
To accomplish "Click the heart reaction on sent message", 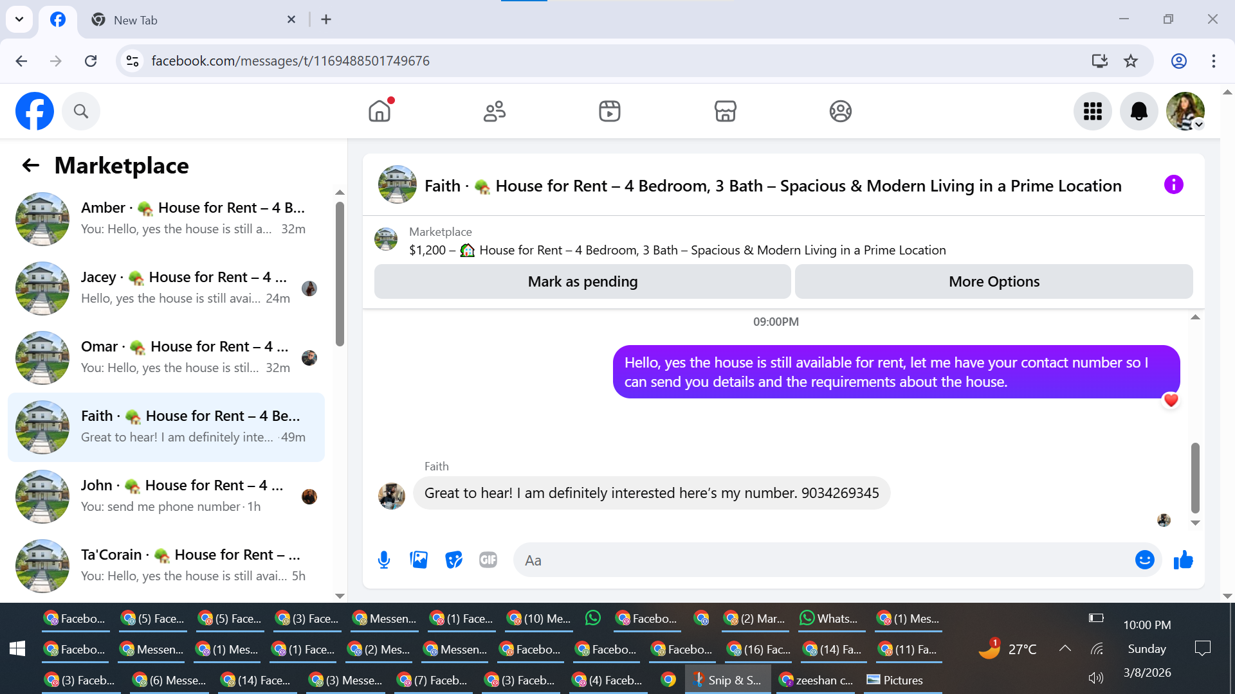I will 1171,400.
